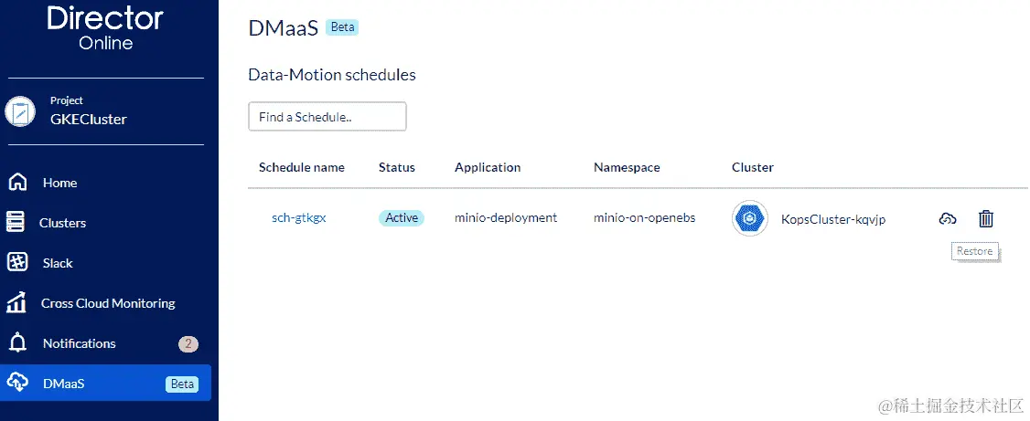Click the Clusters stack icon

(x=16, y=223)
